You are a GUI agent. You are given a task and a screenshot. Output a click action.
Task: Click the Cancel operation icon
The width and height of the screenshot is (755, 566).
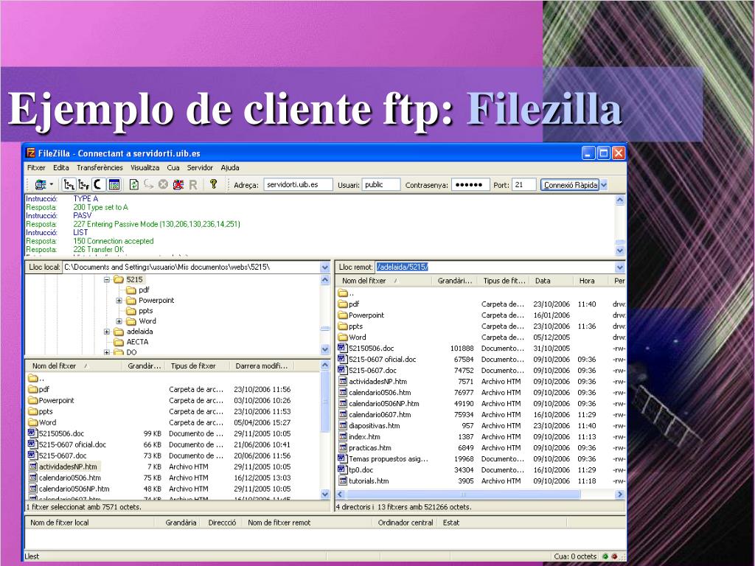pos(163,185)
